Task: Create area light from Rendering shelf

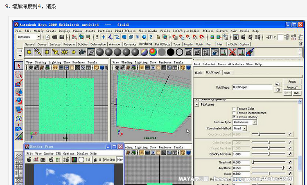Action: (64, 52)
